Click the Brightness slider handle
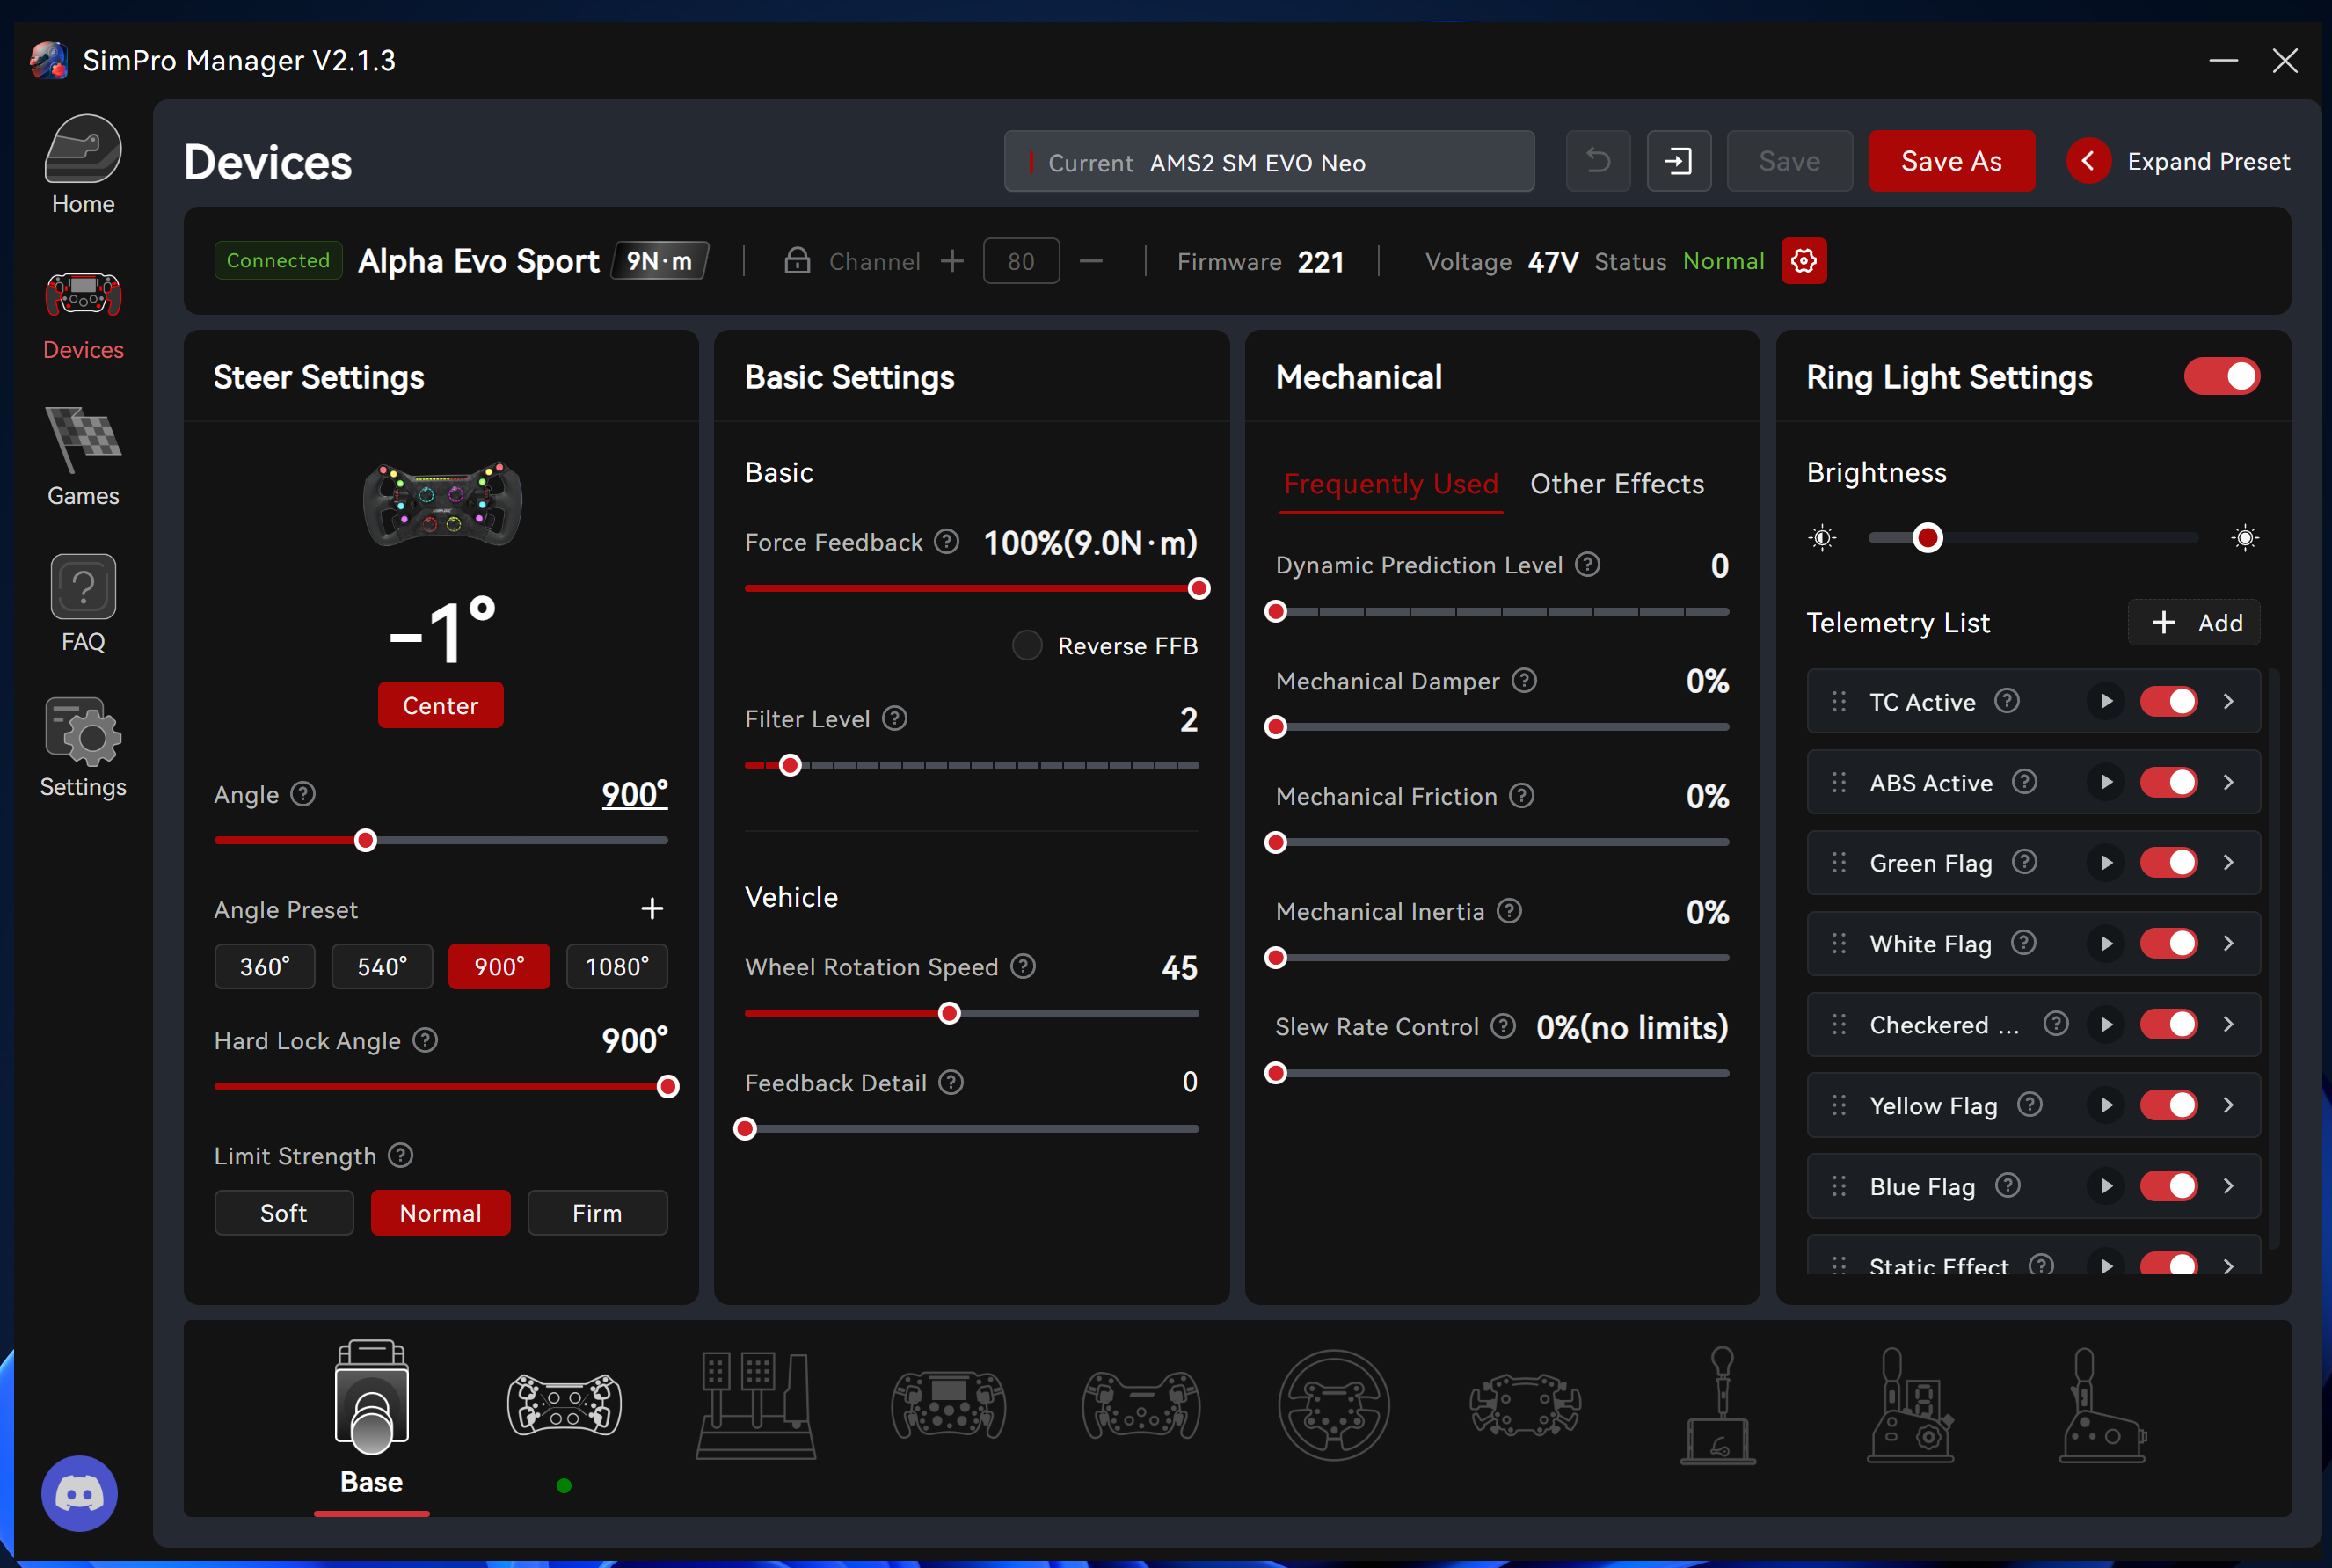This screenshot has width=2332, height=1568. [1927, 538]
